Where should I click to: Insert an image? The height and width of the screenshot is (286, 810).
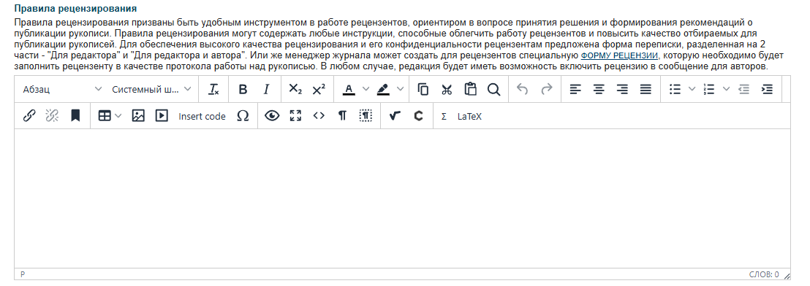click(138, 117)
